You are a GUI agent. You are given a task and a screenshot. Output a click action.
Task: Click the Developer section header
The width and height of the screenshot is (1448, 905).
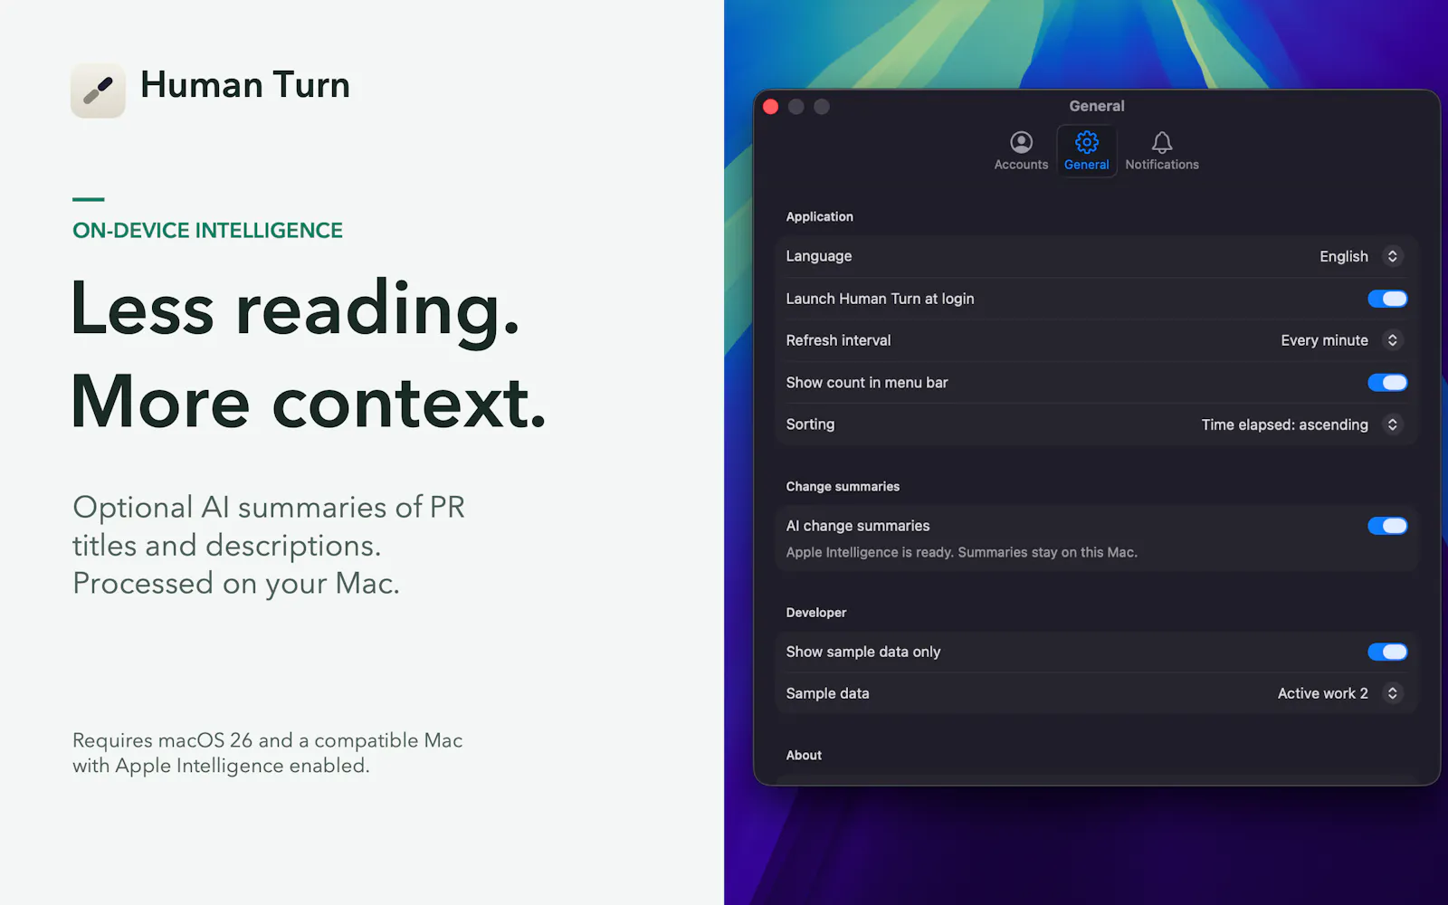point(815,612)
